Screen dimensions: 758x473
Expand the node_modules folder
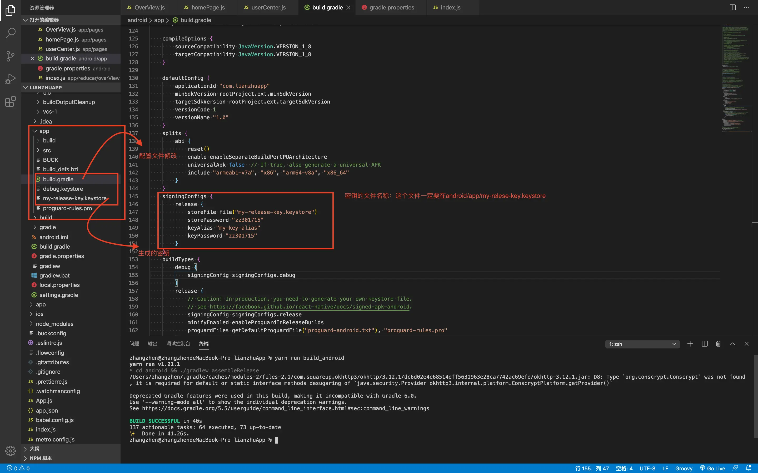pos(54,324)
